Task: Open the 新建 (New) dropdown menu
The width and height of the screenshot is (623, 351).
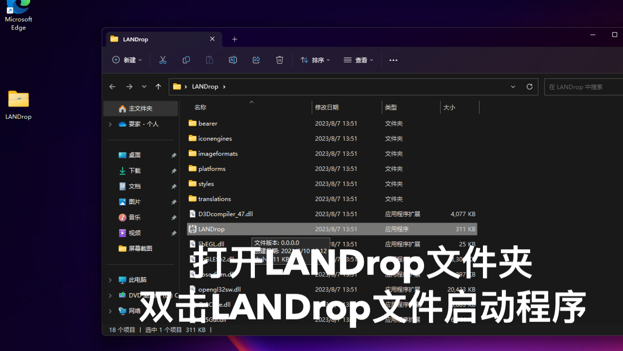Action: (x=127, y=60)
